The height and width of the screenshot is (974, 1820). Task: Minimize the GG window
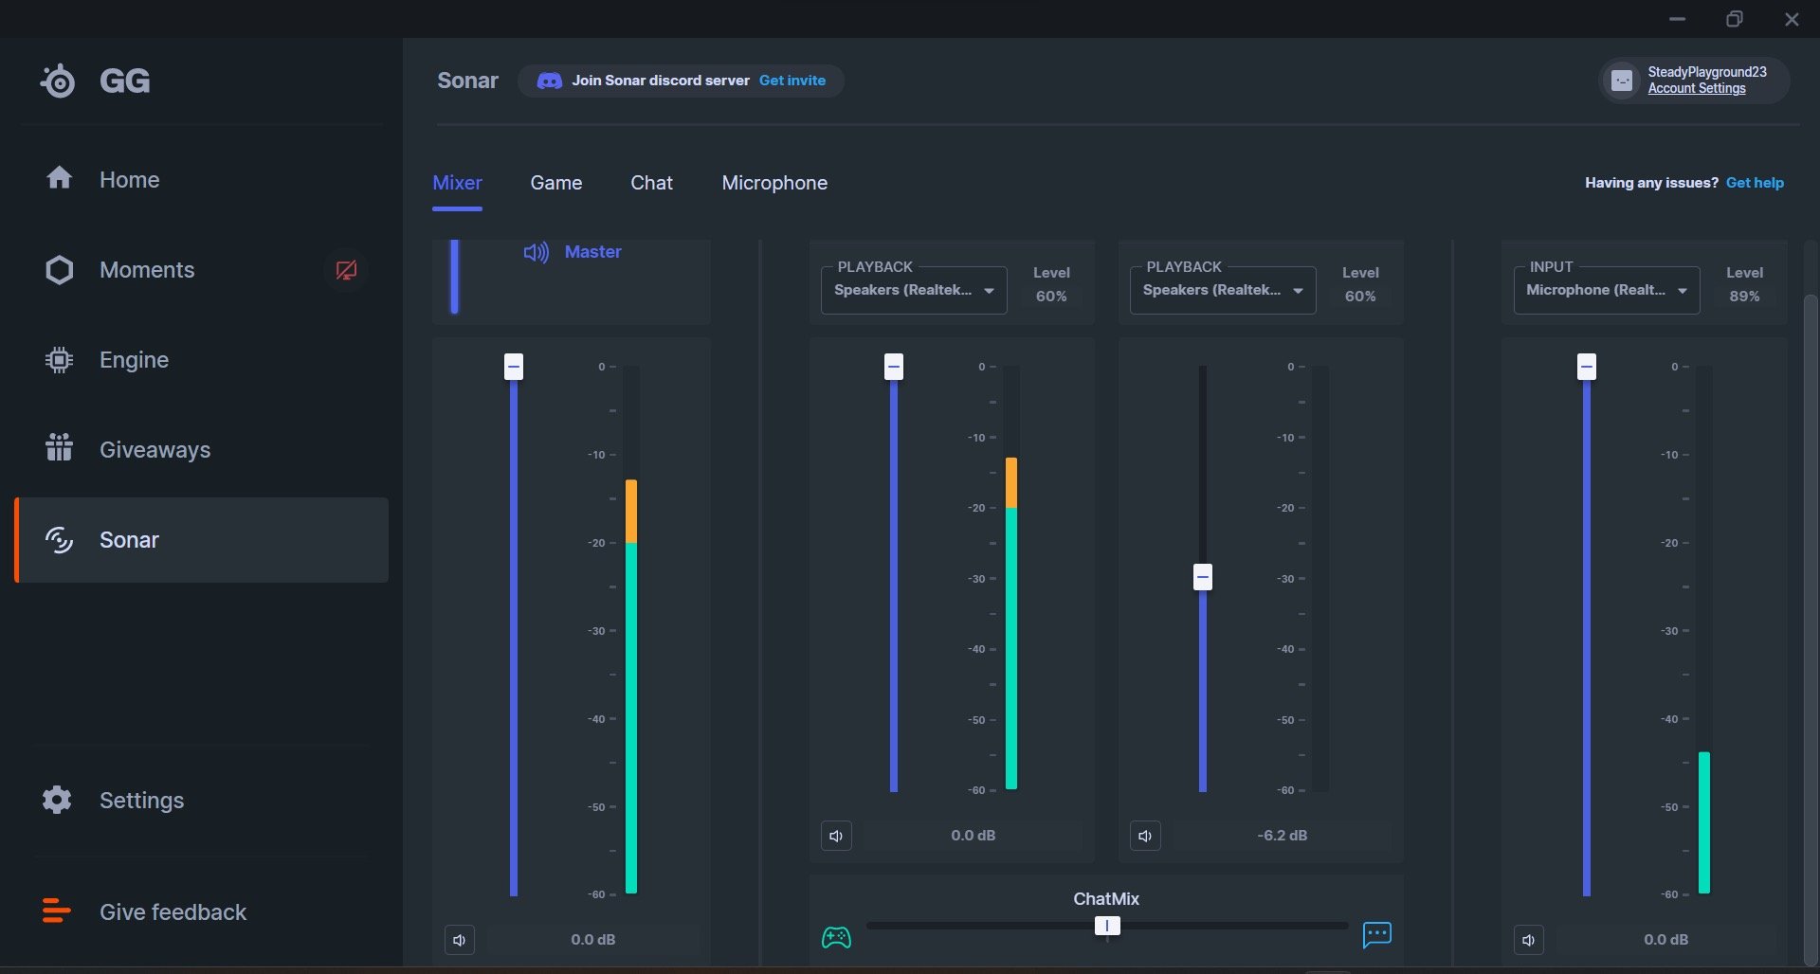pos(1678,19)
